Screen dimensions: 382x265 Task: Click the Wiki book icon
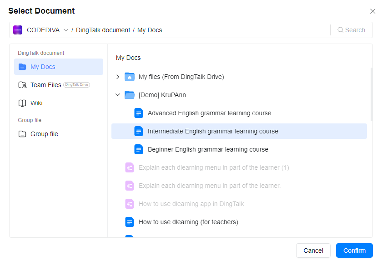point(22,103)
